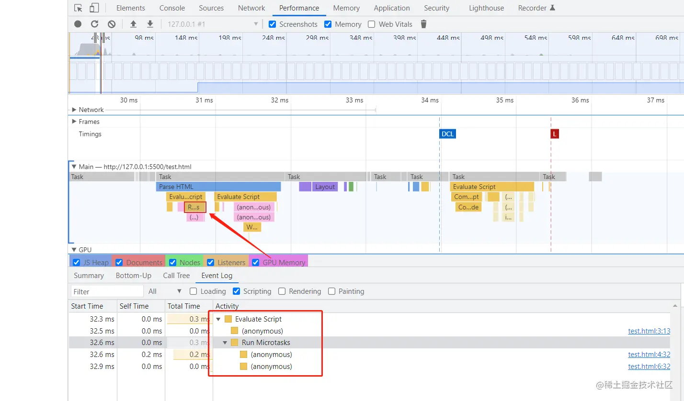Toggle the Screenshots checkbox

[272, 24]
